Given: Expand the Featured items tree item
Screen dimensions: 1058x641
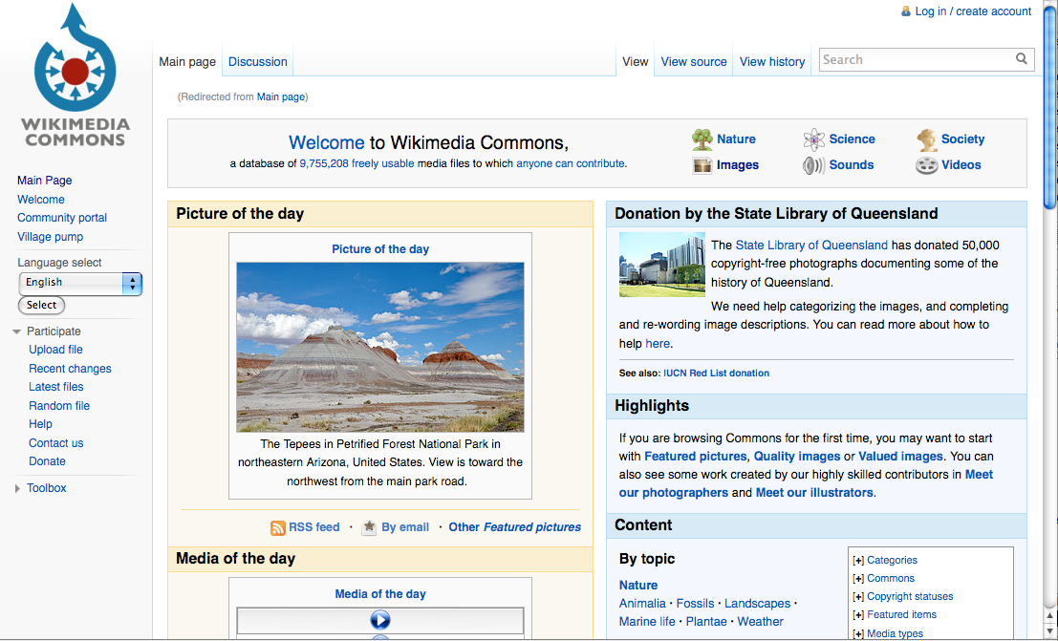Looking at the screenshot, I should point(858,615).
